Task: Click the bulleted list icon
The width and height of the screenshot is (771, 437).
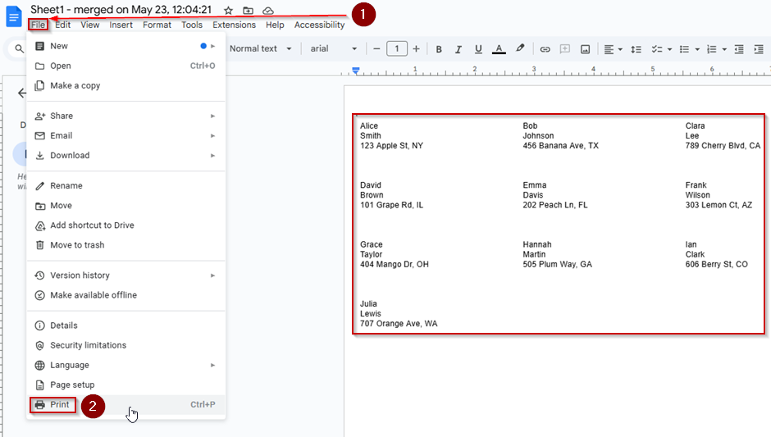Action: point(684,49)
